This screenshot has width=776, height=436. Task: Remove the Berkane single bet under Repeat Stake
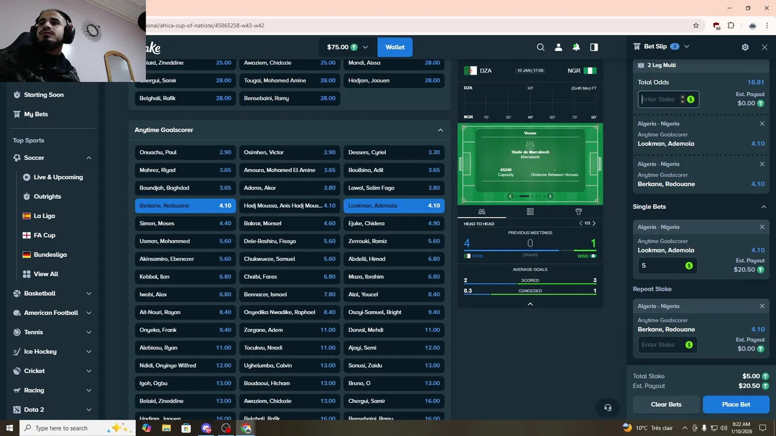click(x=762, y=306)
